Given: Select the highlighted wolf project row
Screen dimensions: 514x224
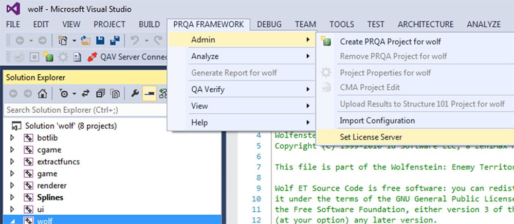Looking at the screenshot, I should tap(113, 220).
